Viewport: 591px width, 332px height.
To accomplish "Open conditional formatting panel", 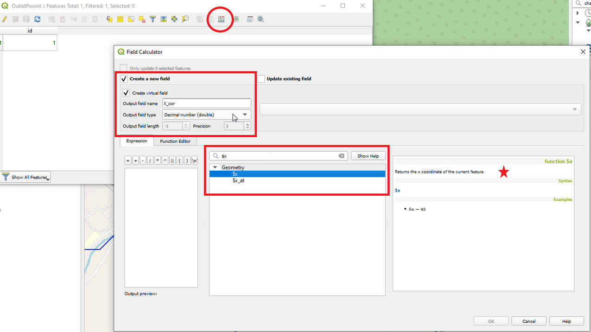I will (236, 19).
